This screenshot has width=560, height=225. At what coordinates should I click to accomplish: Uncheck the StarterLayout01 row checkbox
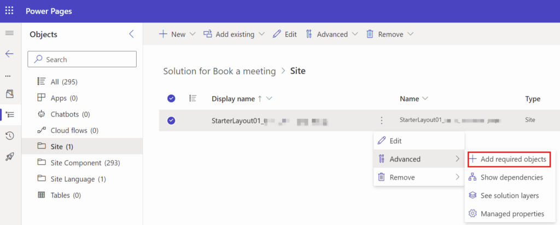click(x=171, y=120)
